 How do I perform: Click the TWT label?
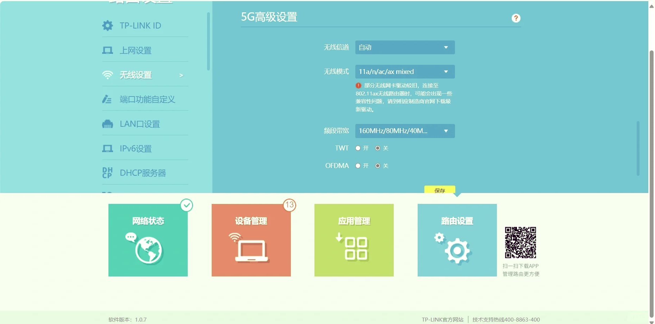(x=342, y=148)
